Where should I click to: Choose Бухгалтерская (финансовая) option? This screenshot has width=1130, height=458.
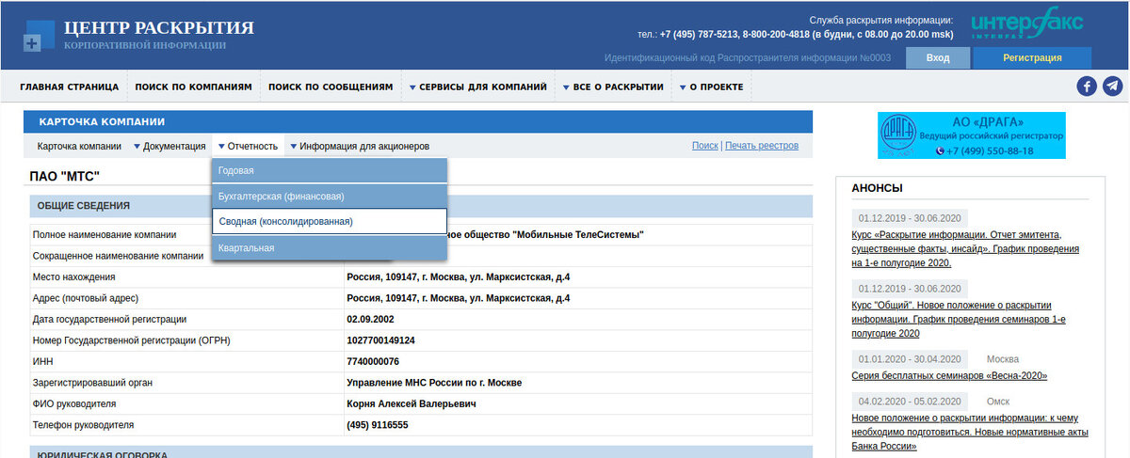tap(330, 197)
